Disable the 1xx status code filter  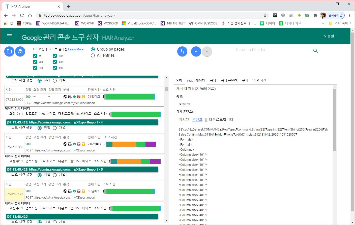point(55,55)
